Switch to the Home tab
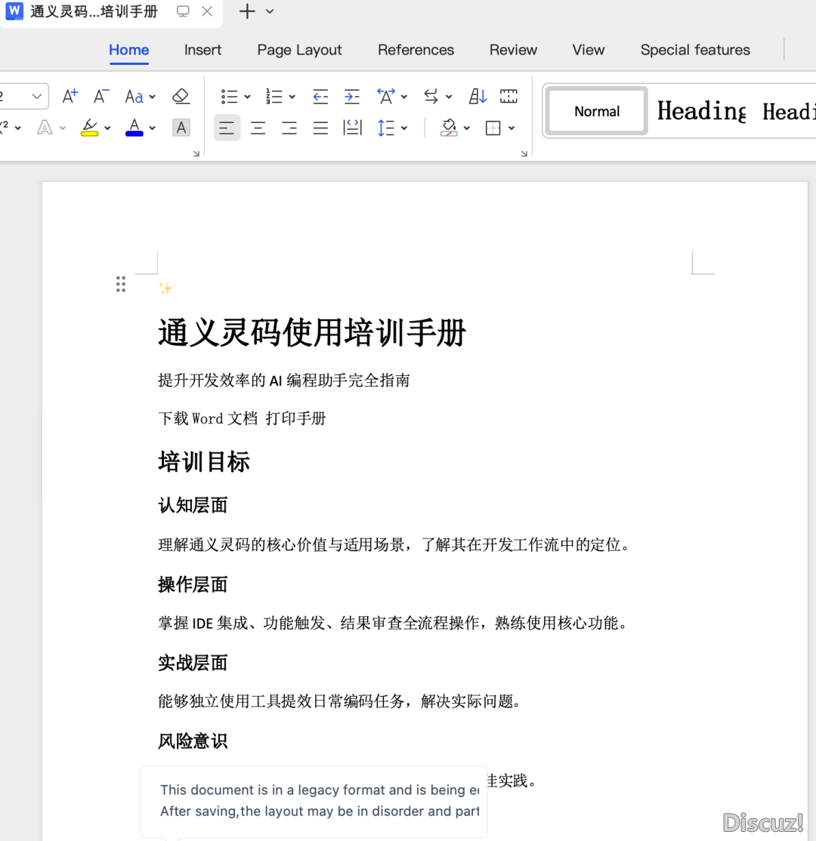Viewport: 816px width, 841px height. point(129,50)
